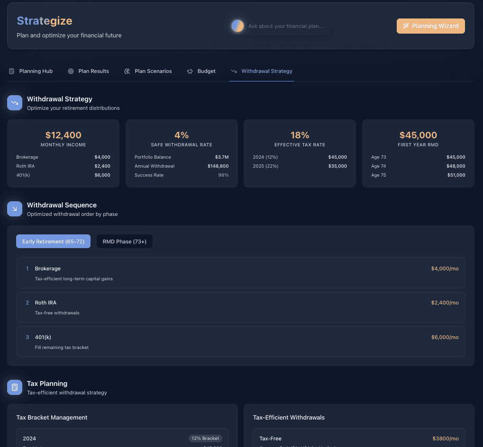Open the Planning Hub tab
The width and height of the screenshot is (483, 447).
tap(36, 71)
